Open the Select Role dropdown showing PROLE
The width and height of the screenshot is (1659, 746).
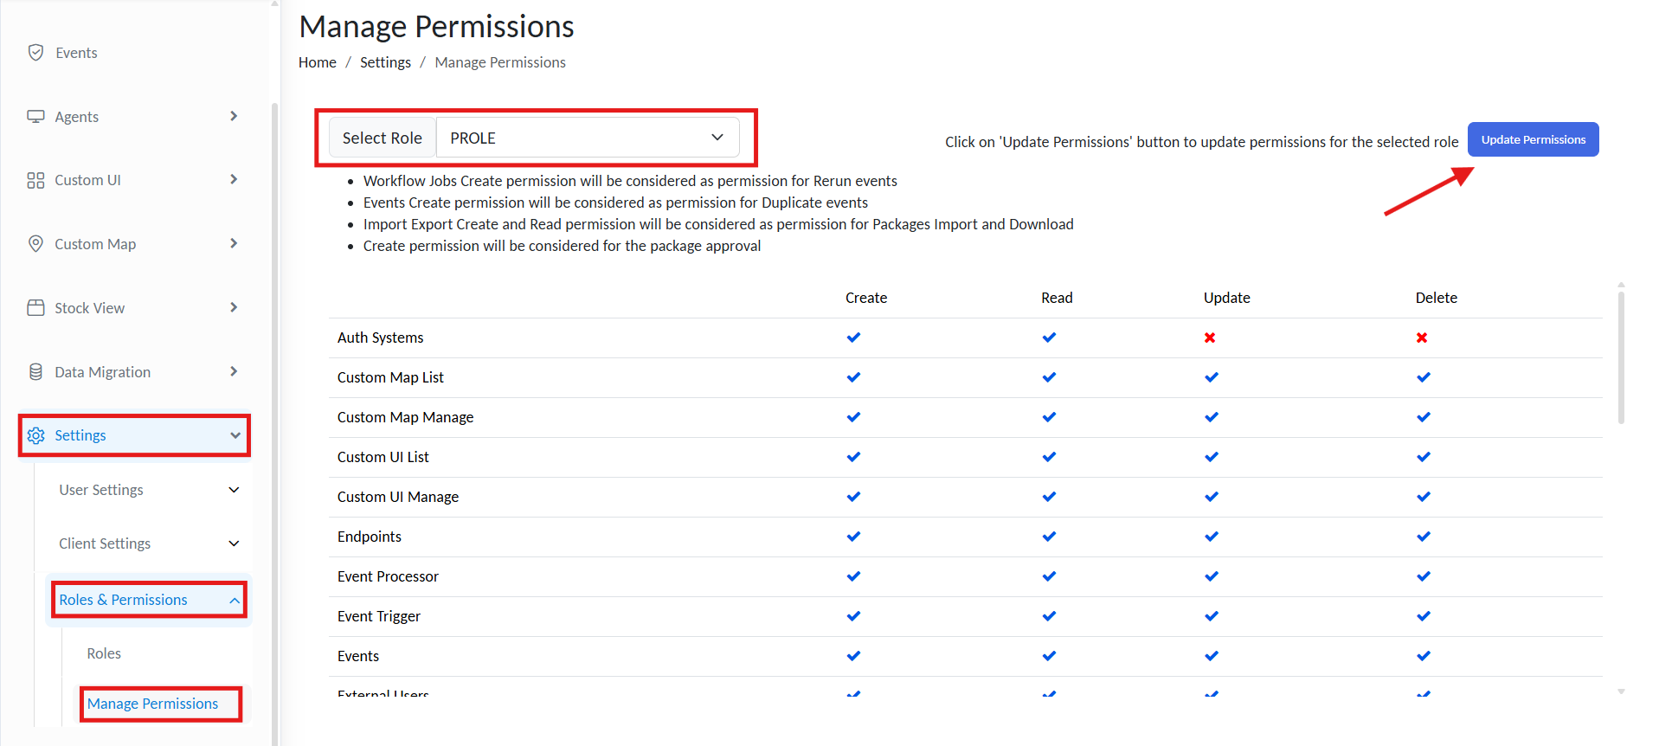point(587,138)
